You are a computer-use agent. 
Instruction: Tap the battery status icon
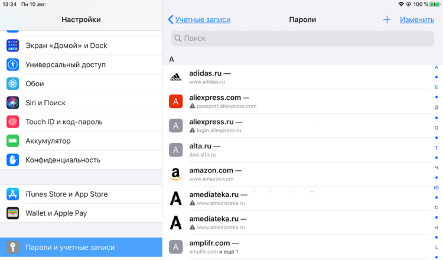[x=435, y=4]
